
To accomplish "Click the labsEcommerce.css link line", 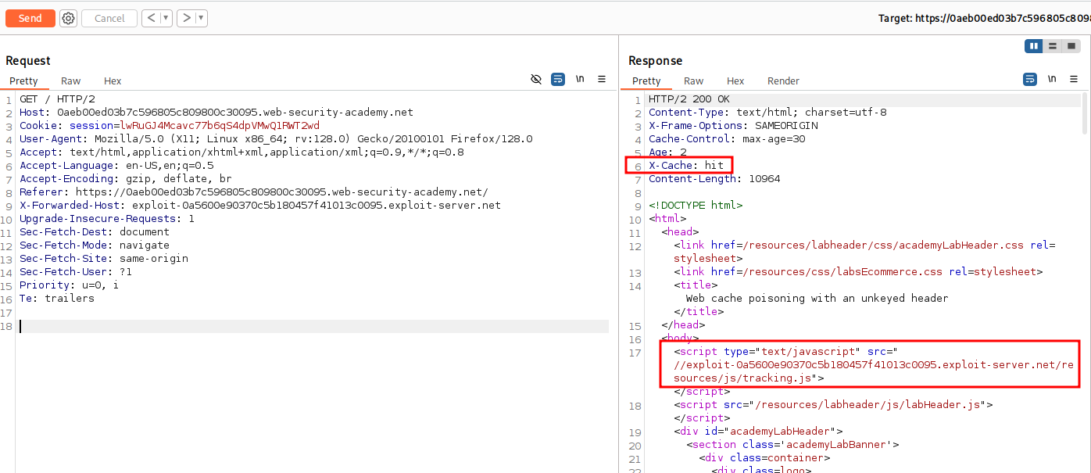I will [859, 272].
